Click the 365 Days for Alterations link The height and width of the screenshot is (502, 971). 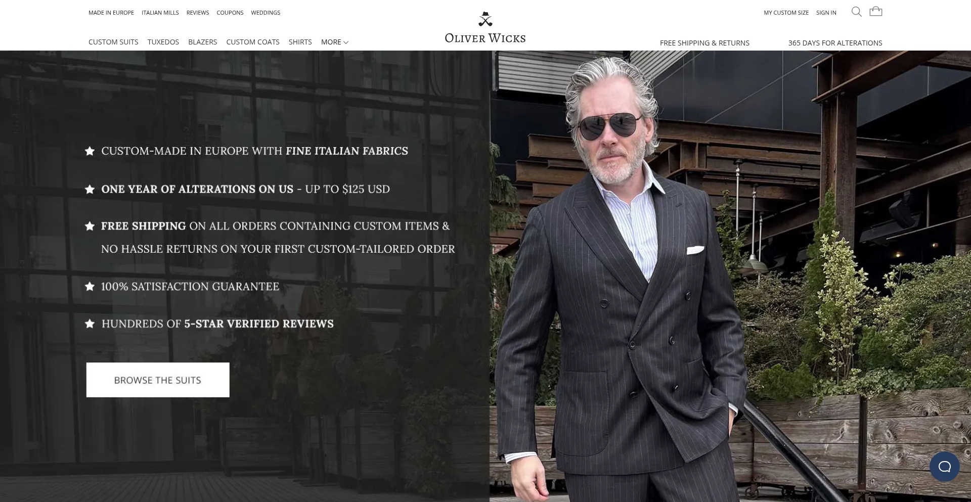pos(835,43)
